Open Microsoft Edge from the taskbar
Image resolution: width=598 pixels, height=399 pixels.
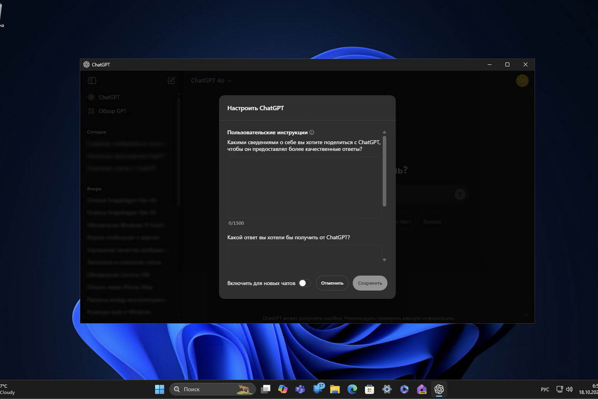[352, 389]
